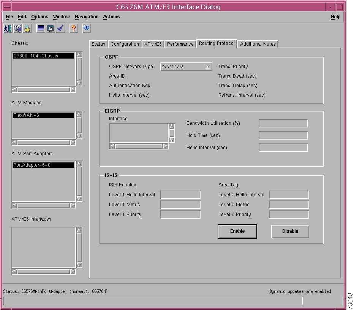Screen dimensions: 354x310
Task: Click the ATM/E3 Interfaces scroll-down arrow
Action: (79, 265)
